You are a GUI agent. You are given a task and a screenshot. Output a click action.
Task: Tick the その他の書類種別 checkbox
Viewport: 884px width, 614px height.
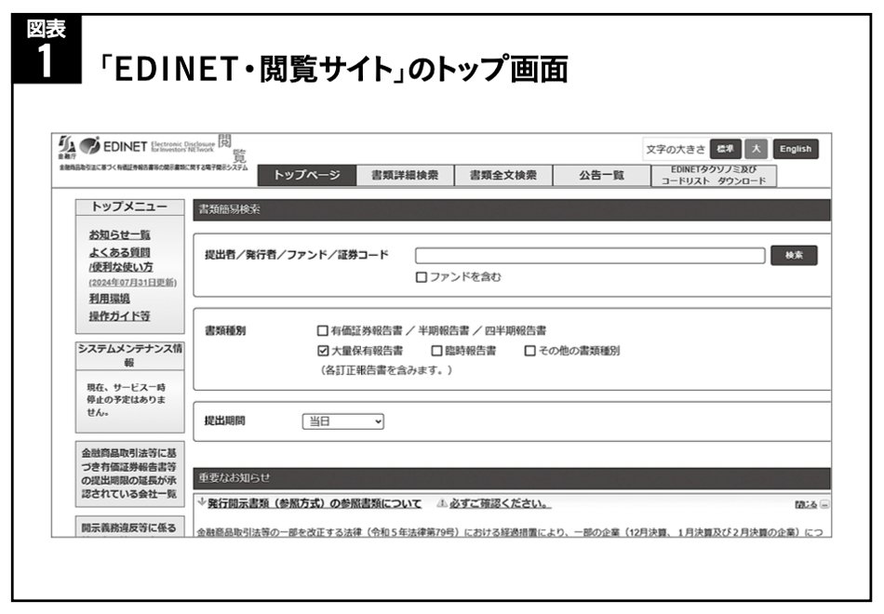pos(530,351)
